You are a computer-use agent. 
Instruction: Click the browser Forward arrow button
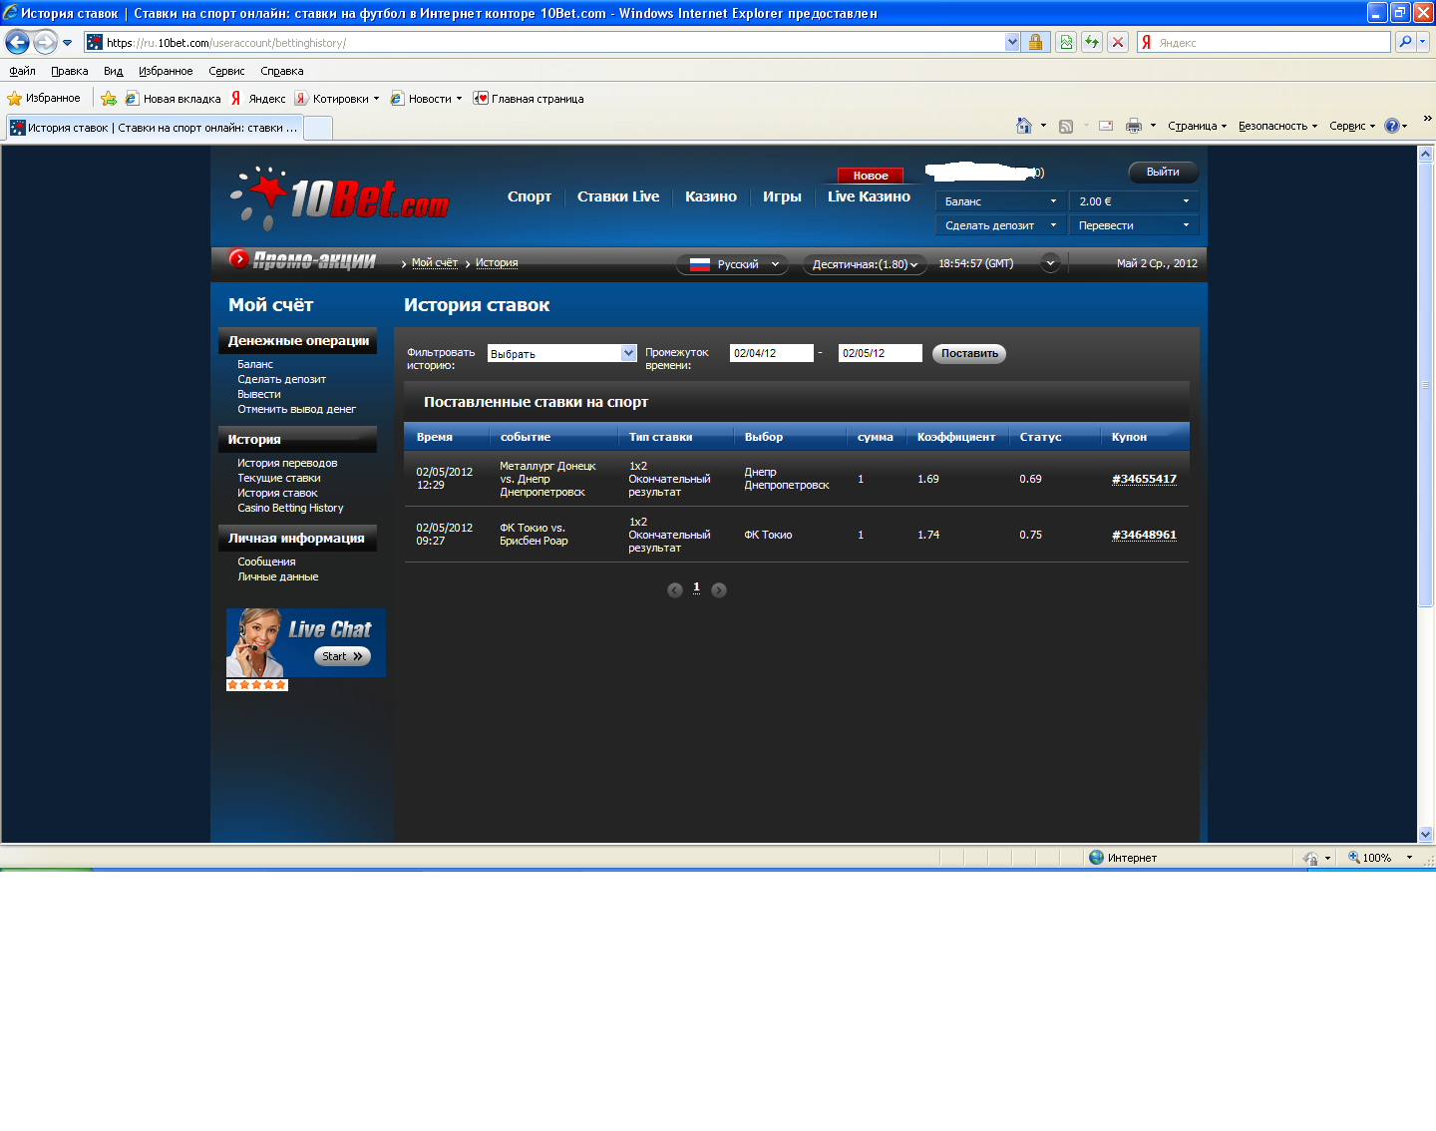pyautogui.click(x=45, y=42)
